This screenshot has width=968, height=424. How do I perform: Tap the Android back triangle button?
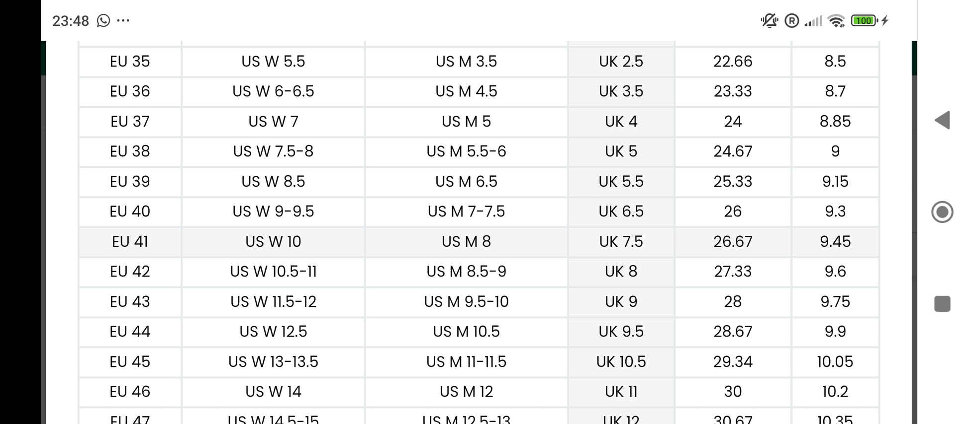[x=942, y=120]
